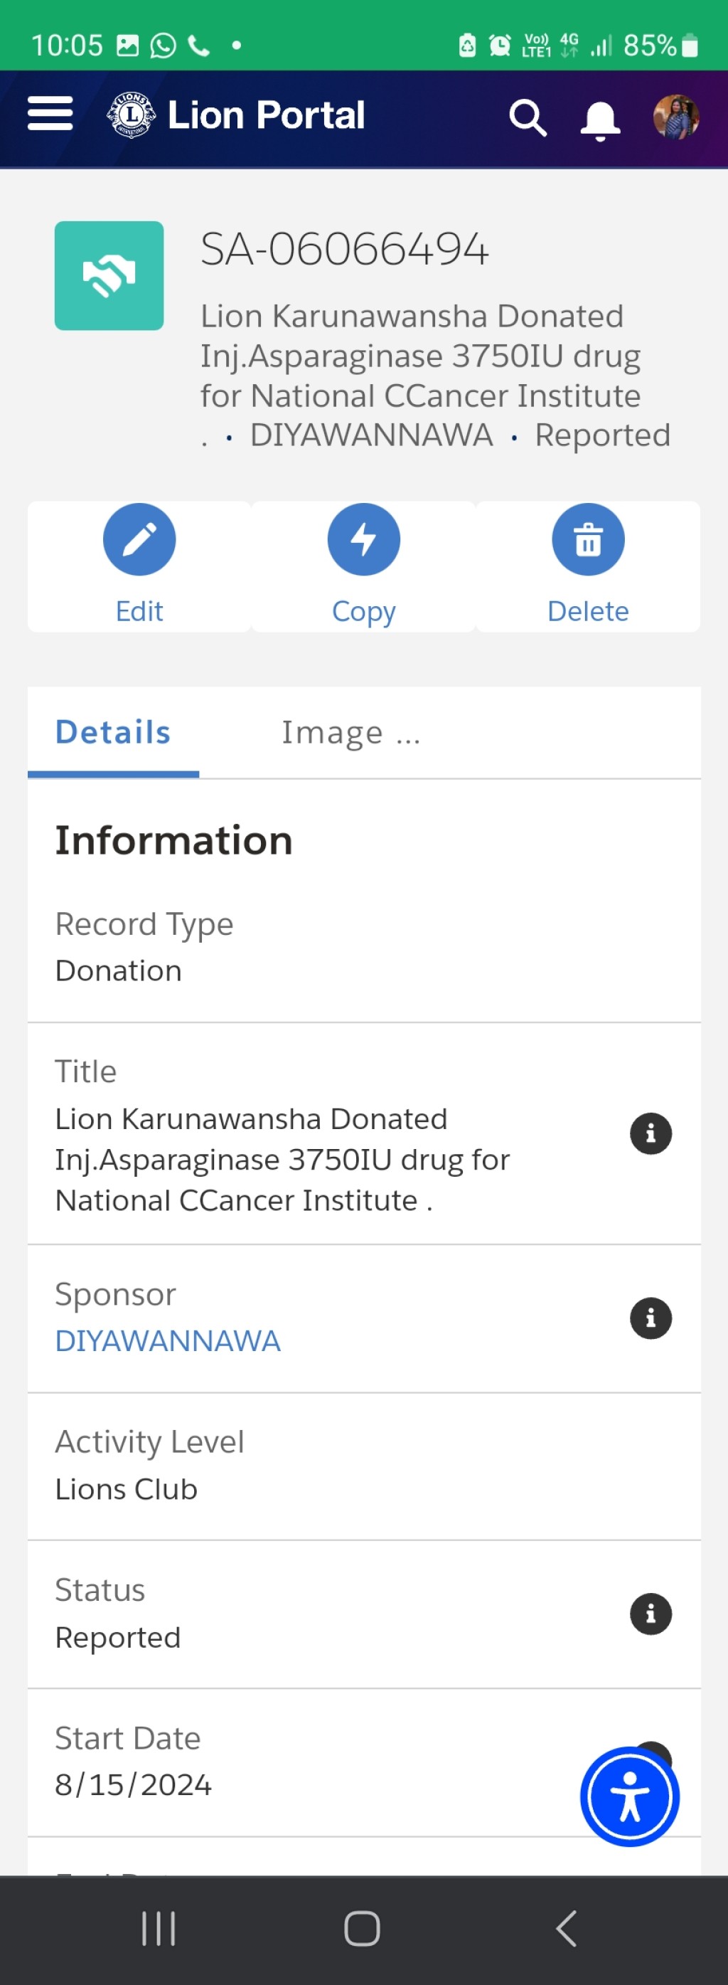The image size is (728, 1985).
Task: Open the DIYAWANNAWA sponsor link
Action: click(168, 1342)
